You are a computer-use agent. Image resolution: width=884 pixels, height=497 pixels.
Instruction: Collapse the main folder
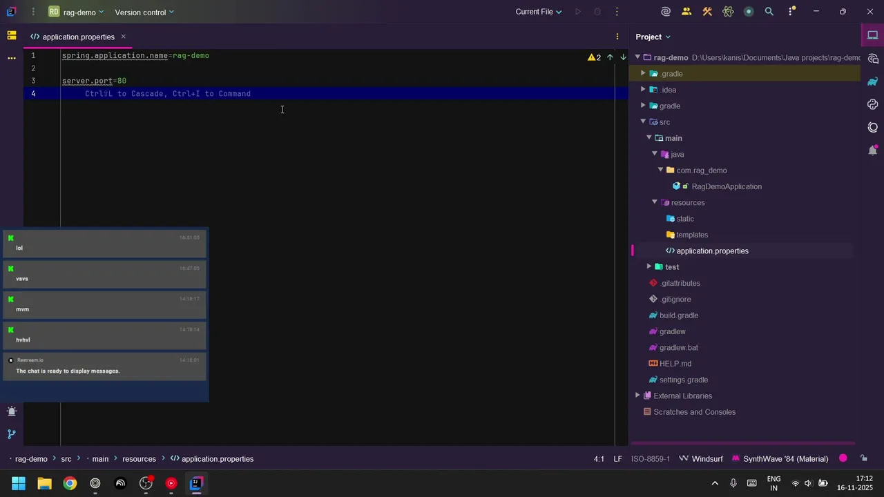(649, 138)
